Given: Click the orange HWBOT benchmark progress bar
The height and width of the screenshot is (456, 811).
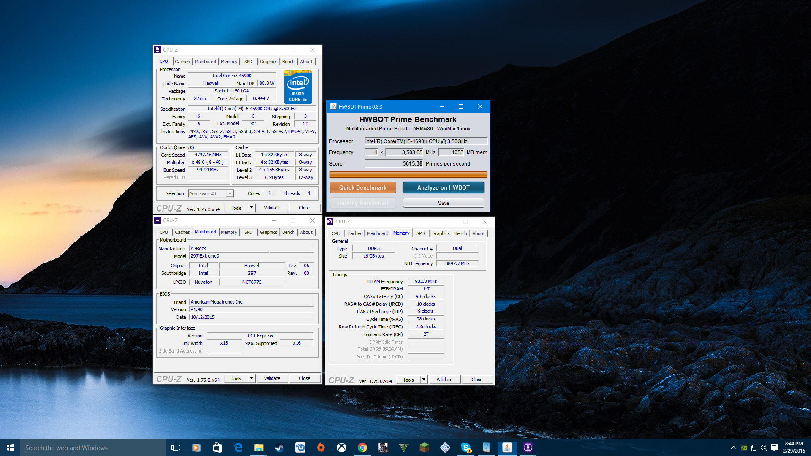Looking at the screenshot, I should coord(408,174).
